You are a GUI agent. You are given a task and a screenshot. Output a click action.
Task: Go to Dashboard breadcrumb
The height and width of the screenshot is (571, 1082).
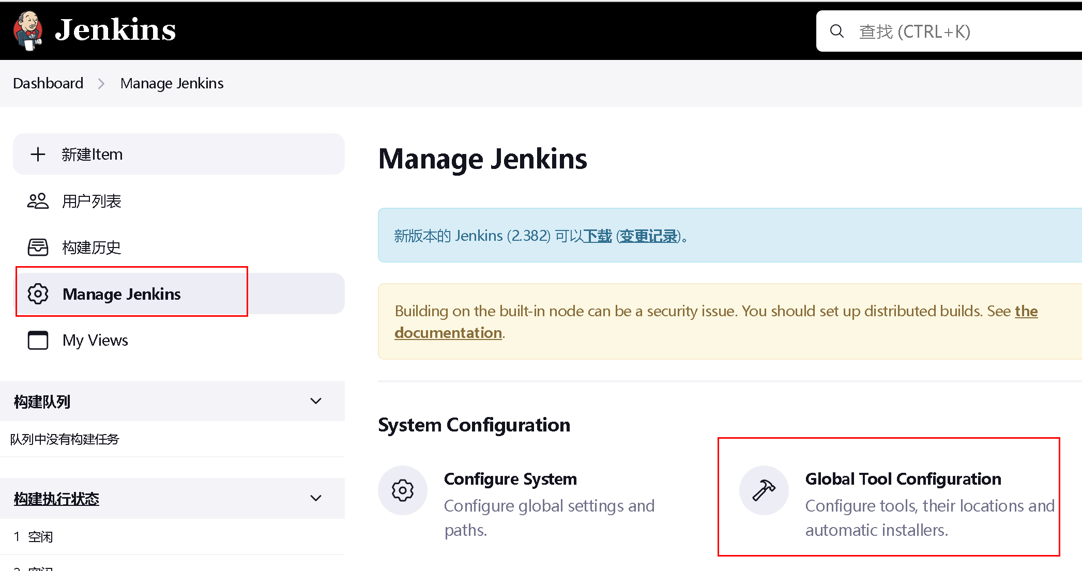pyautogui.click(x=48, y=83)
